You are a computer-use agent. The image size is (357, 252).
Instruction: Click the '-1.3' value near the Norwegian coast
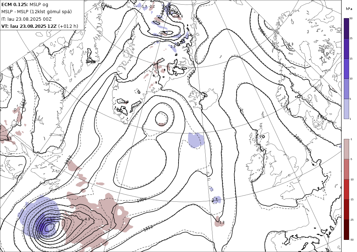tap(290, 44)
